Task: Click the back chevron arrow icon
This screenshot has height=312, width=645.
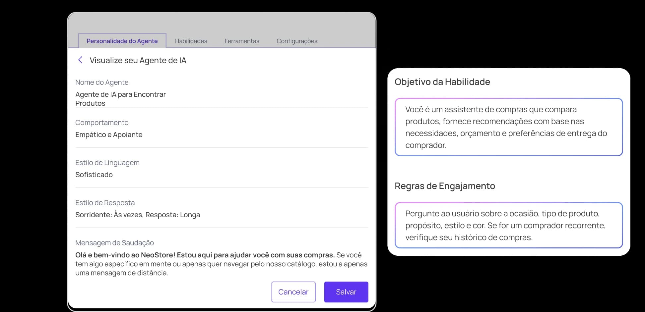Action: click(x=80, y=60)
